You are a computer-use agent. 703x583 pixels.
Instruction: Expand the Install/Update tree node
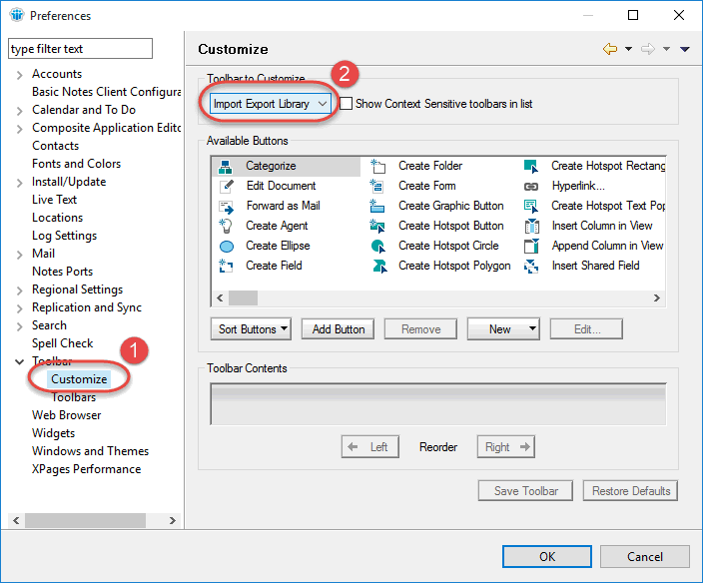coord(19,183)
